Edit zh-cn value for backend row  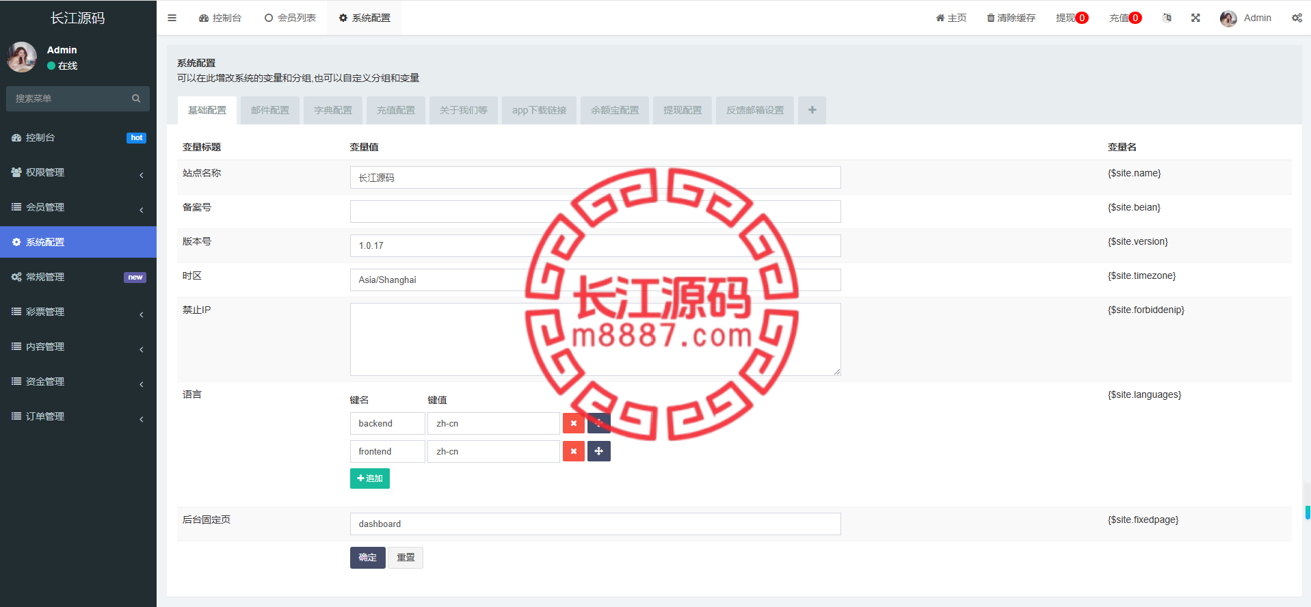[x=494, y=423]
